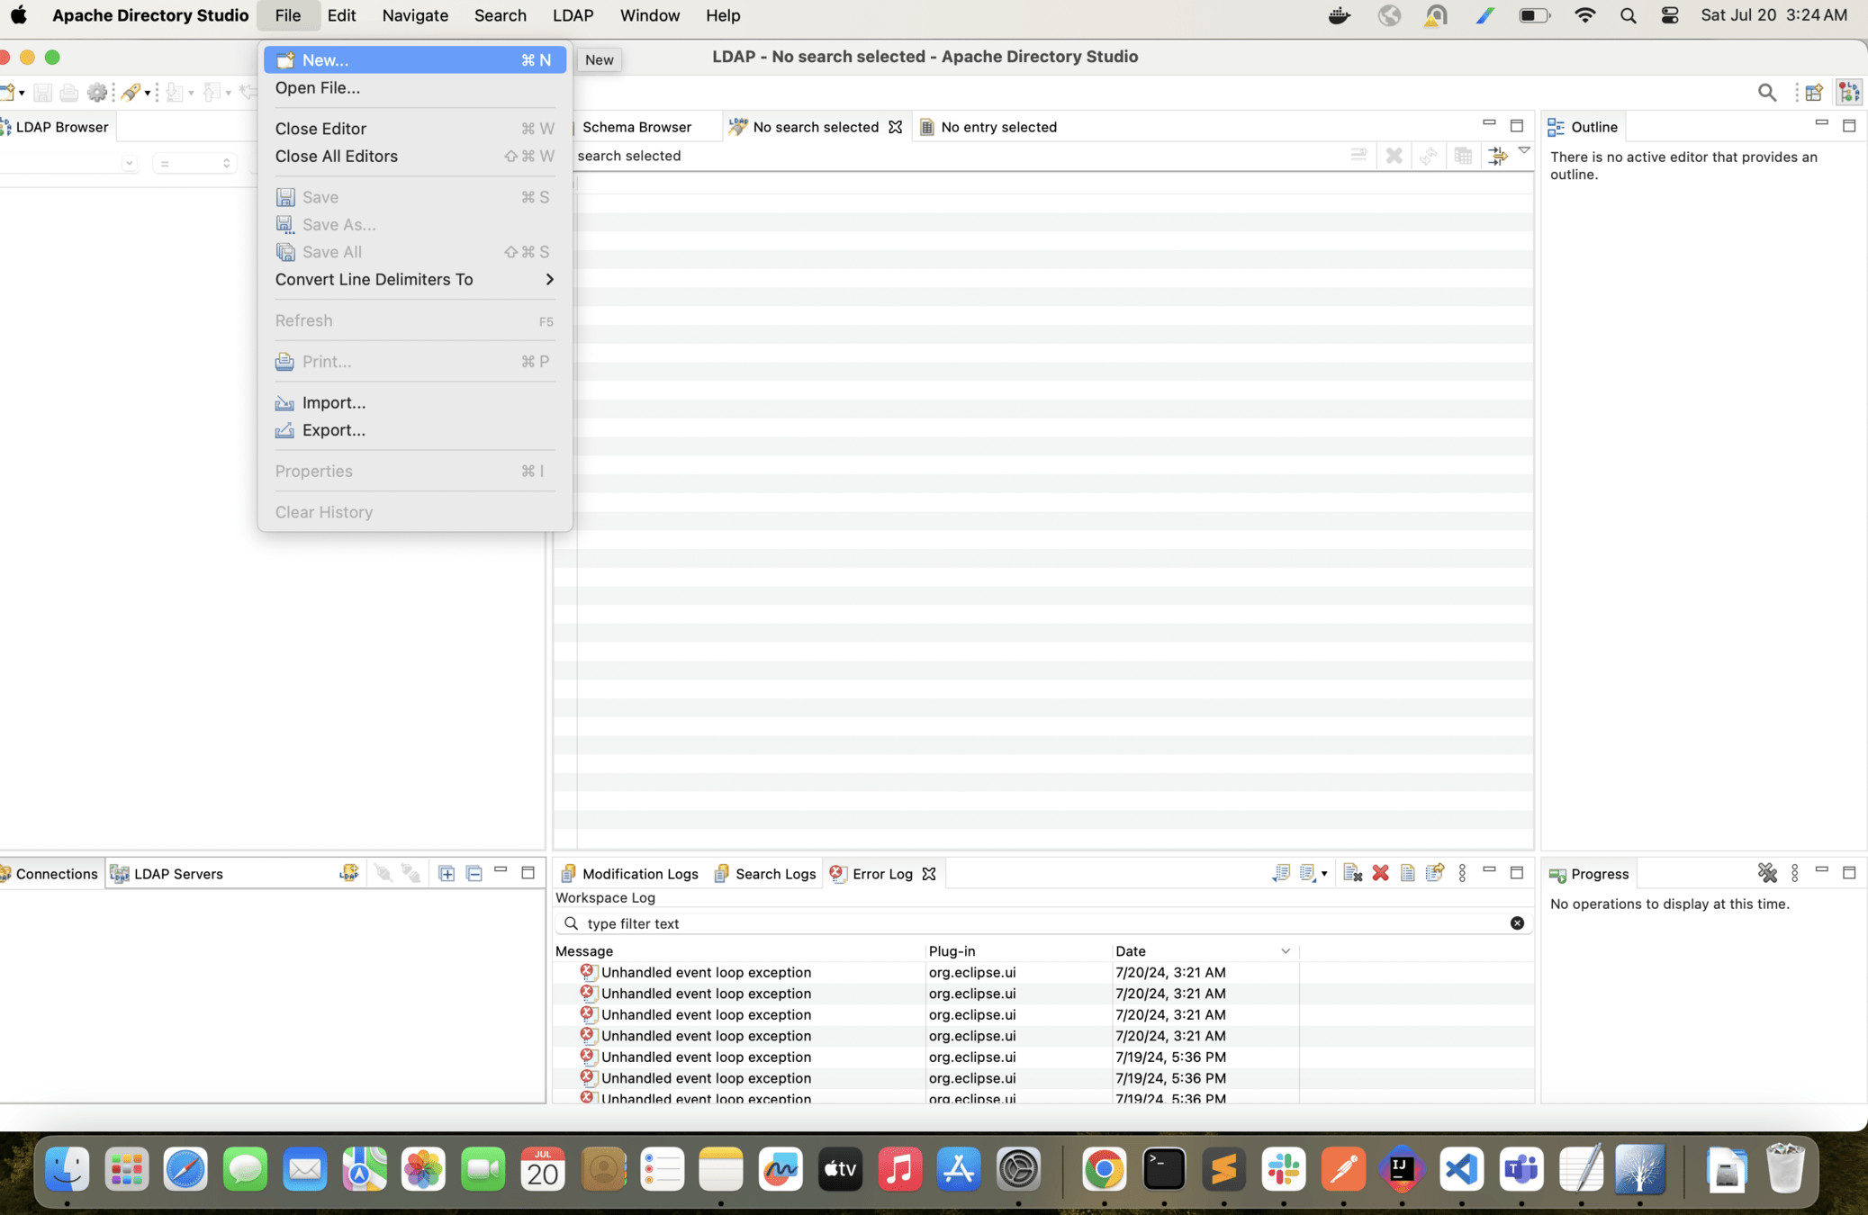
Task: Click the Clear Log Viewer icon
Action: [x=1351, y=873]
